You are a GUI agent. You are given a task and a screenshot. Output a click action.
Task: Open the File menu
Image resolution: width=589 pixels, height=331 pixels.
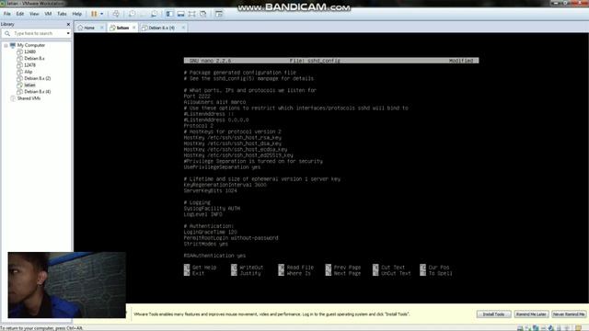click(6, 14)
